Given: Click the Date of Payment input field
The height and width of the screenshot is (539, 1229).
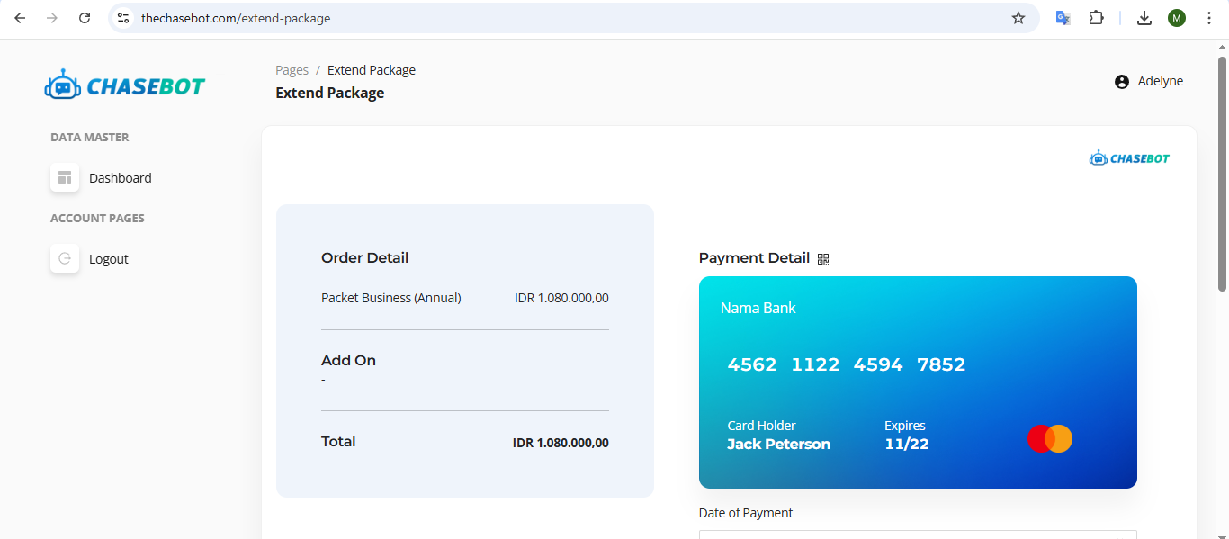Looking at the screenshot, I should point(918,535).
